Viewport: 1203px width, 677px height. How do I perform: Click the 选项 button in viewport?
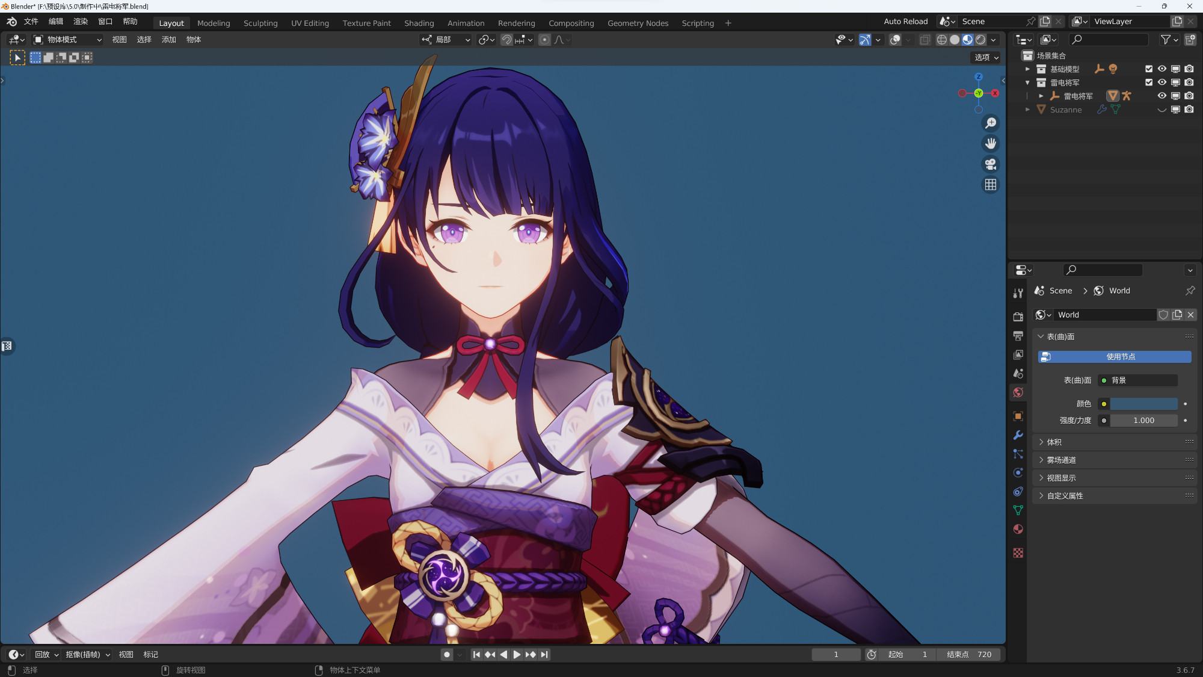point(986,58)
